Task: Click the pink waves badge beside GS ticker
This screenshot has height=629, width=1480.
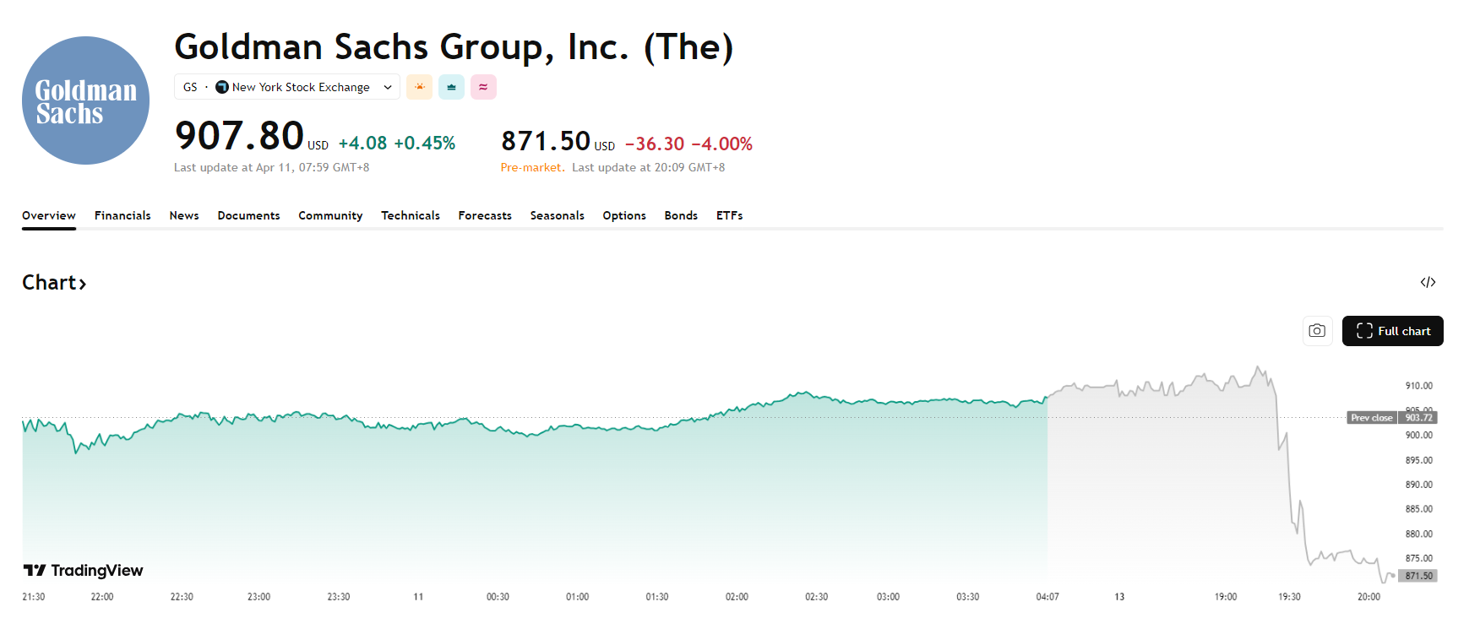Action: (483, 86)
